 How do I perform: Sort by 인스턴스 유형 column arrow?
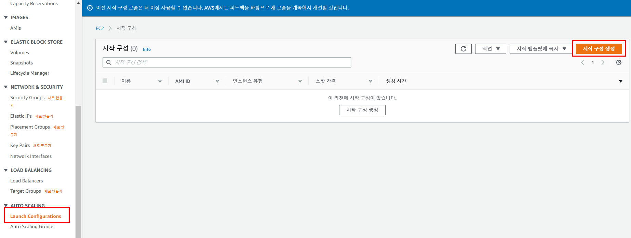click(300, 81)
